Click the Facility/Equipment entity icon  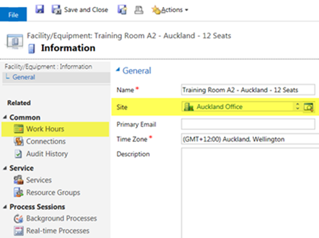(x=15, y=41)
